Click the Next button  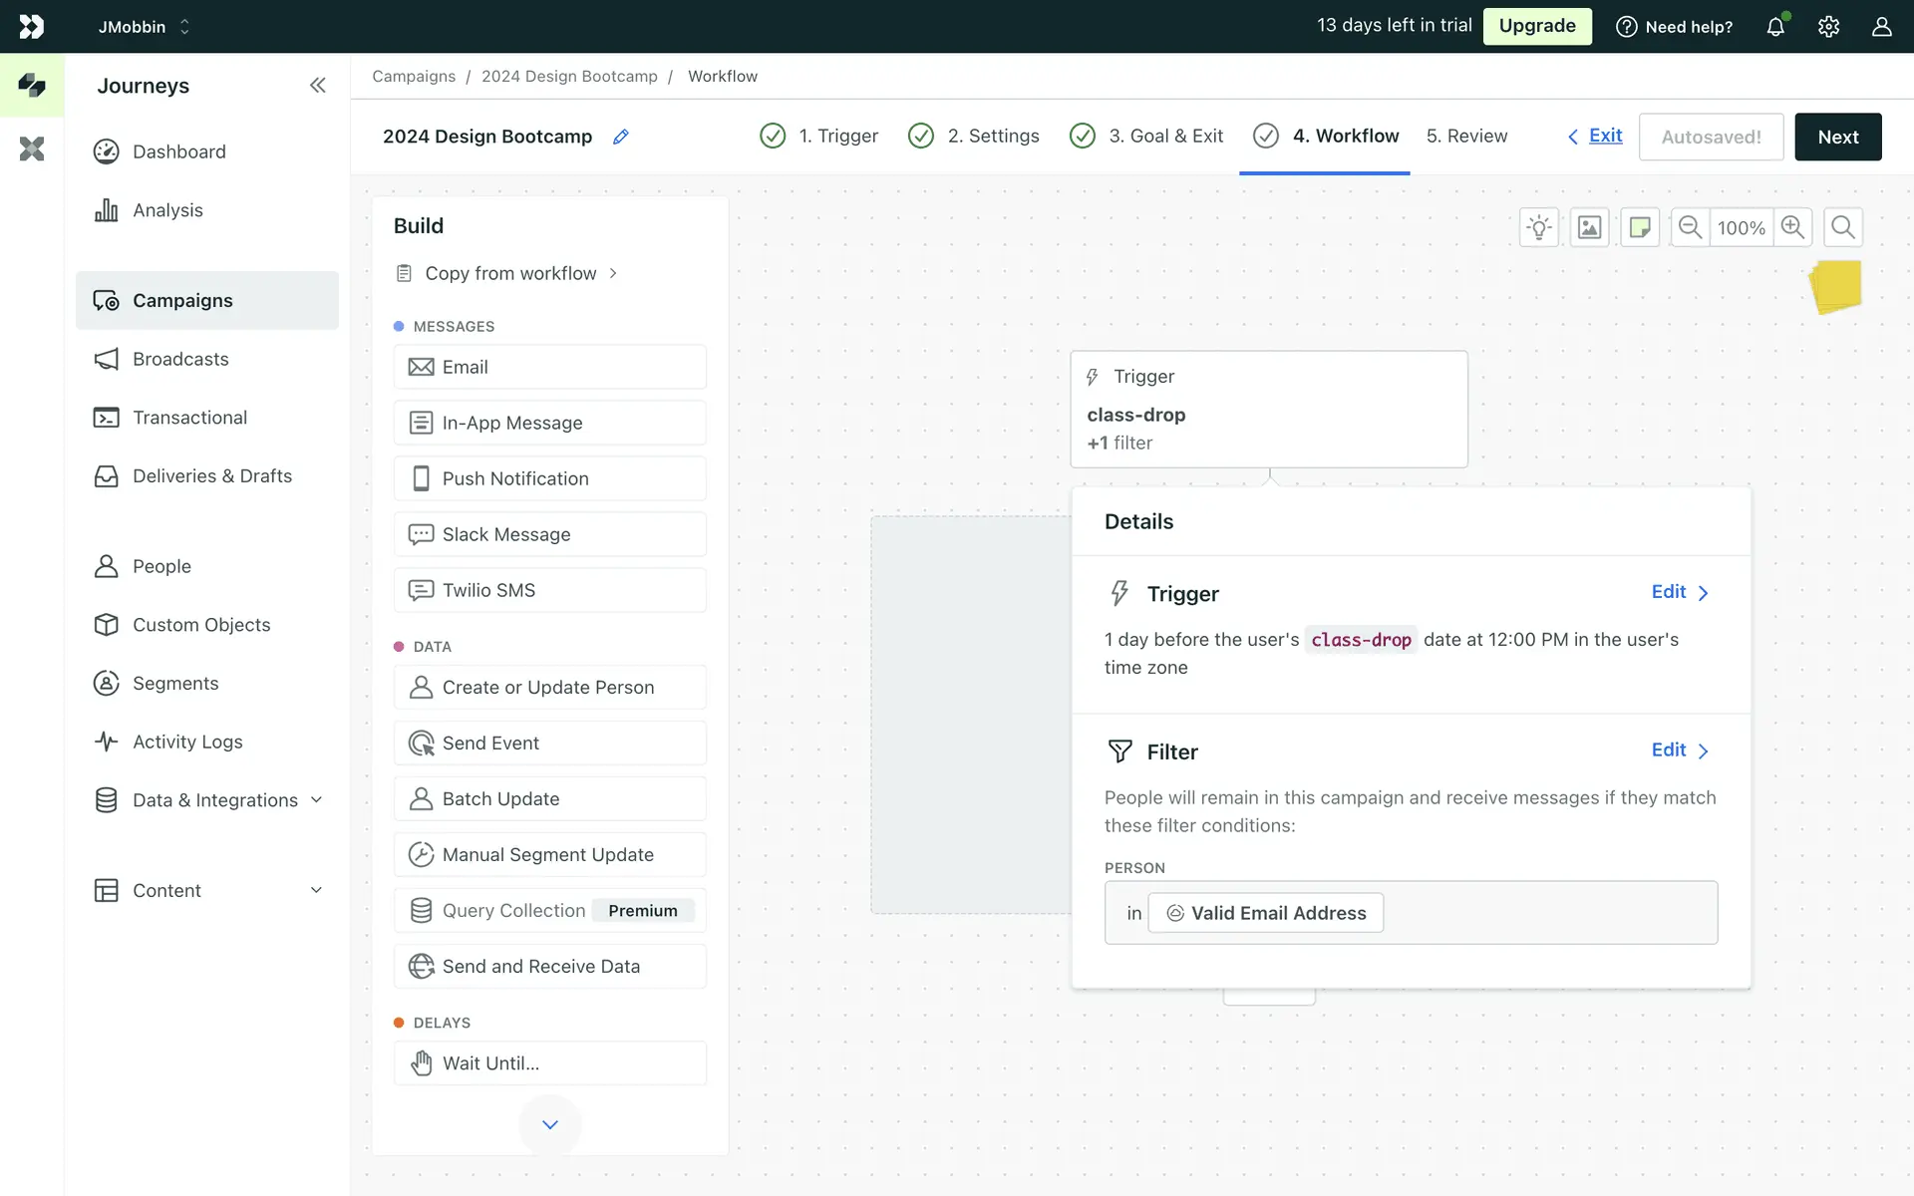pos(1837,137)
